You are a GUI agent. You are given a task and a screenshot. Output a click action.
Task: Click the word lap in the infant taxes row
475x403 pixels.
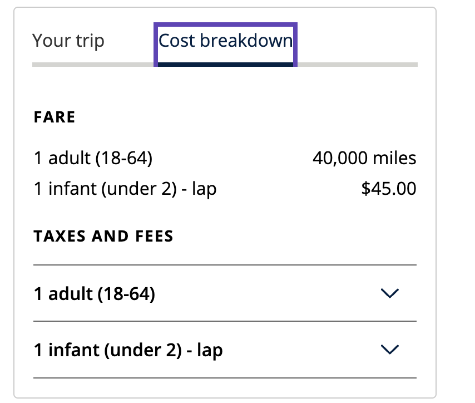[x=210, y=351]
